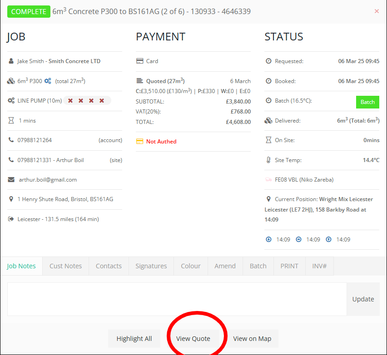Click the SUBTOTAL value £3,840.00

coord(238,101)
